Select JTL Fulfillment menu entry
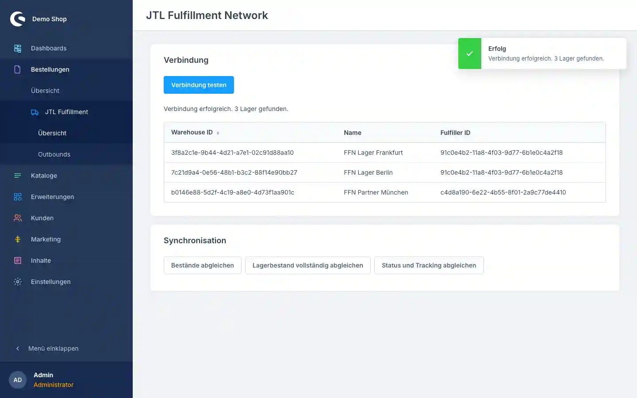This screenshot has height=398, width=637. [x=66, y=112]
